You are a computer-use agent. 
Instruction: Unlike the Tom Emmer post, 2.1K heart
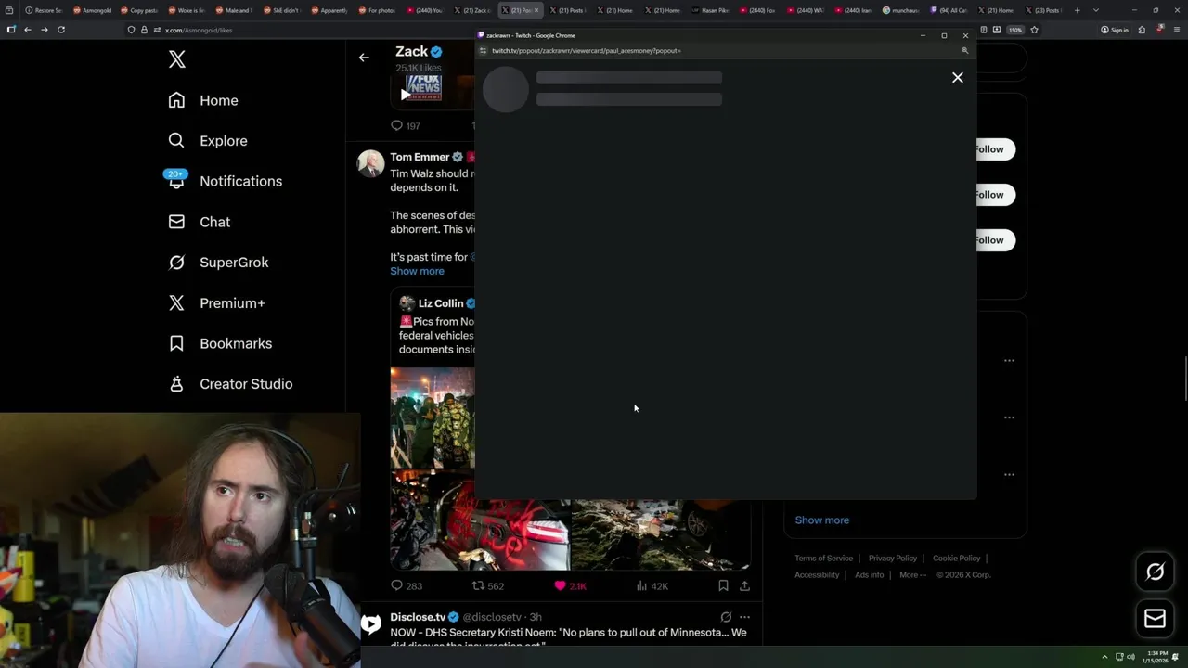coord(570,586)
